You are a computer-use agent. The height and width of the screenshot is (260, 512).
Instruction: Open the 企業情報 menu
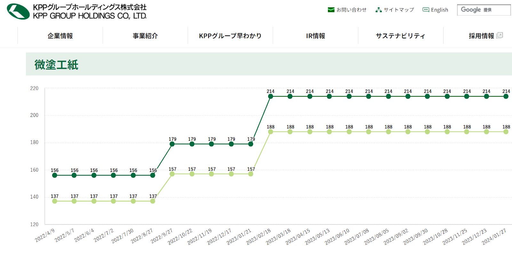(60, 36)
